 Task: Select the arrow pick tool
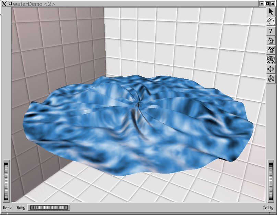[x=270, y=12]
